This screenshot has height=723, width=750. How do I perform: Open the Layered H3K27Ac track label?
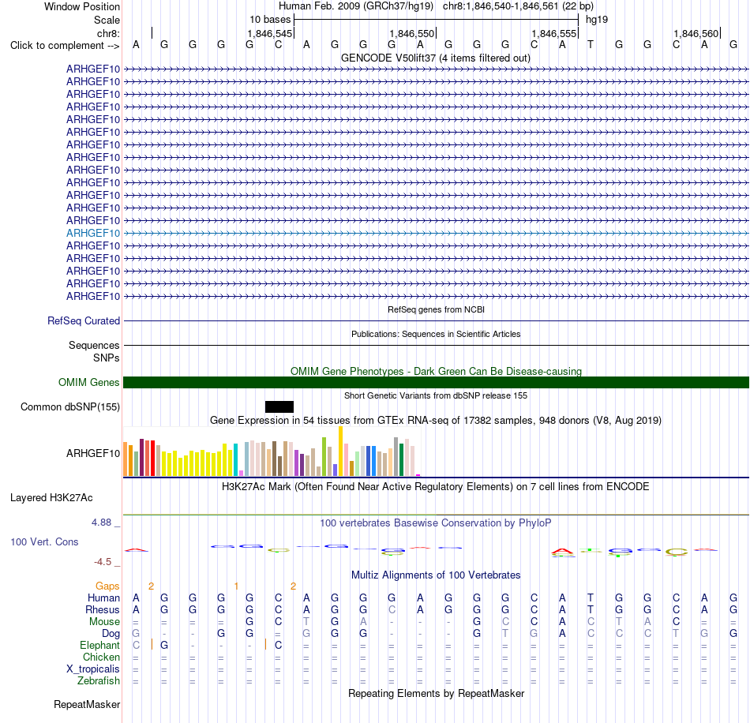51,498
